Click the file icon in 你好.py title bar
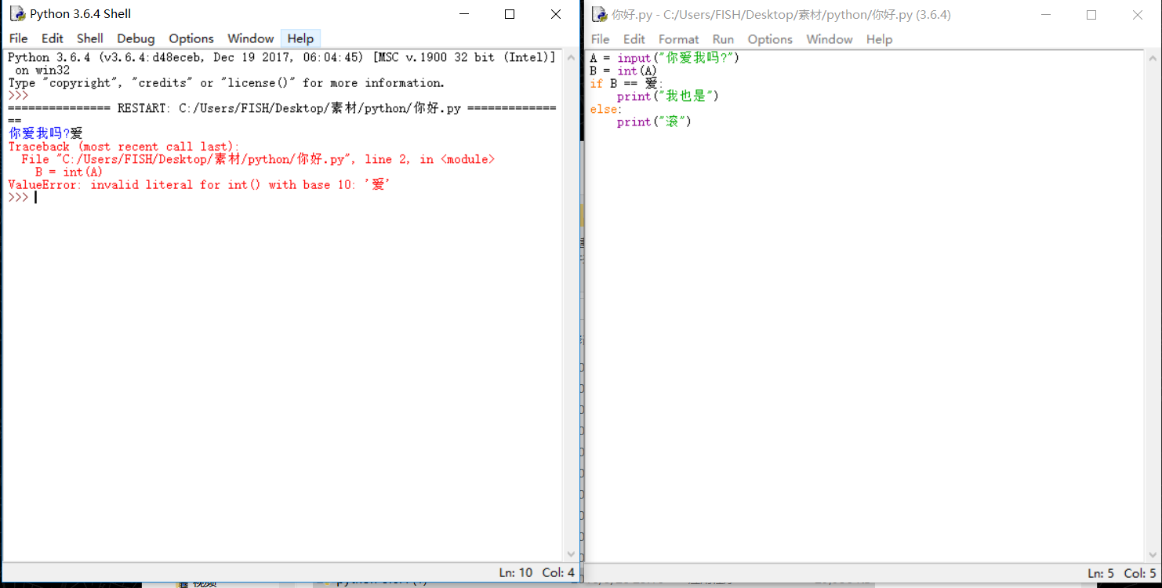The height and width of the screenshot is (588, 1162). 599,15
